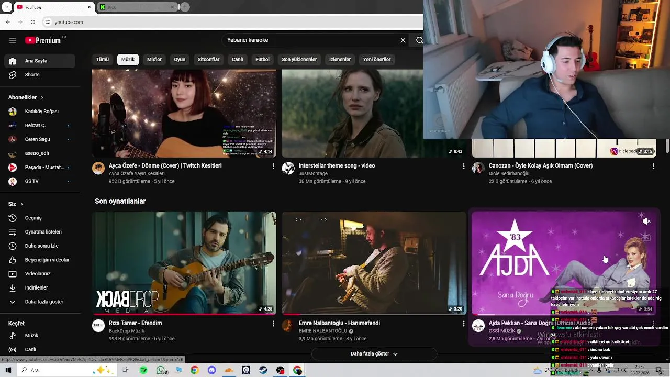Open the options menu for the Ayça Özefe video
The height and width of the screenshot is (377, 670).
pyautogui.click(x=273, y=166)
